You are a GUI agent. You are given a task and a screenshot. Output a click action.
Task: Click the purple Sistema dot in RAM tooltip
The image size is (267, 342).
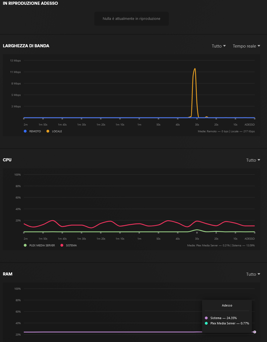pos(206,318)
